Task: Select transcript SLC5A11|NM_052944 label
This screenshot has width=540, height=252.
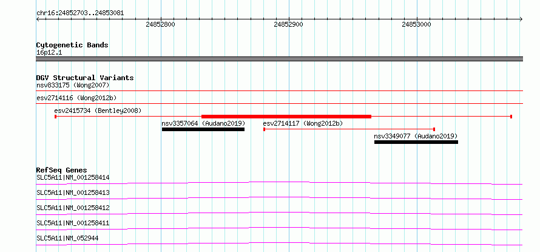Action: click(67, 238)
